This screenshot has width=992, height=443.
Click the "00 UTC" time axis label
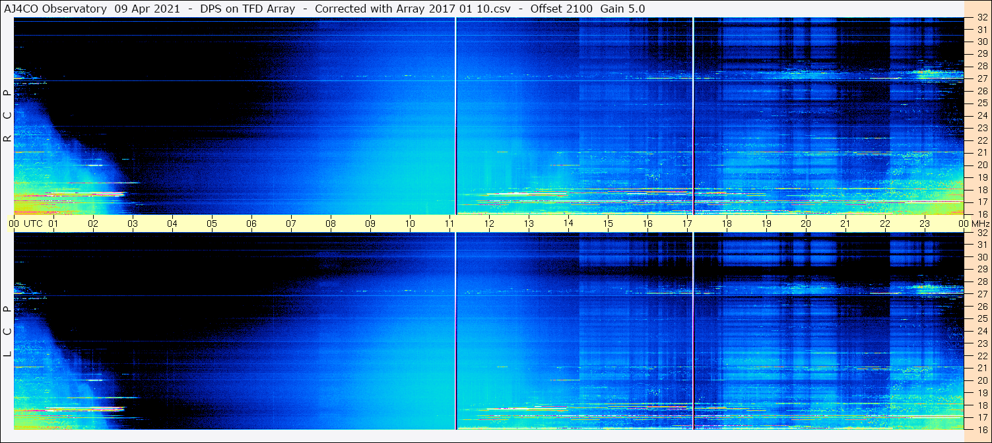click(26, 223)
